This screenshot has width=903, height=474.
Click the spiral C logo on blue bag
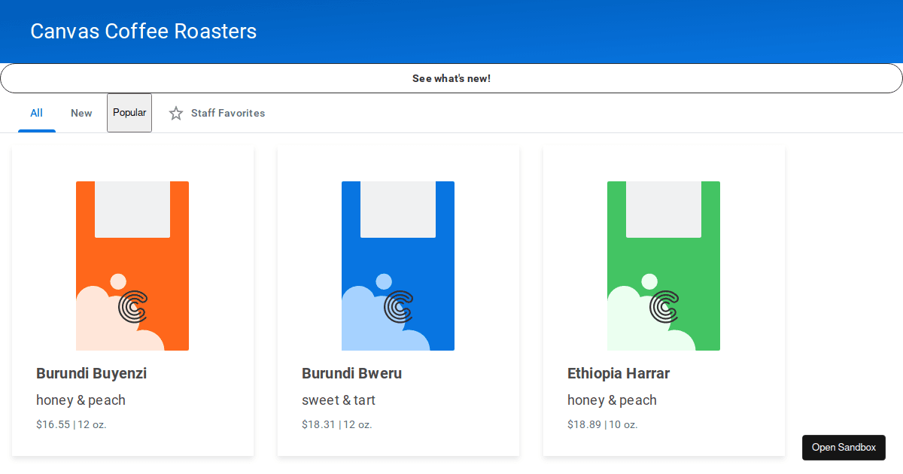pos(398,307)
